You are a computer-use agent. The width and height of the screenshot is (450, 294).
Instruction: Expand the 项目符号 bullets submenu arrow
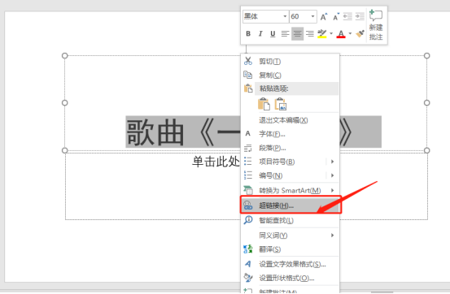tap(332, 162)
